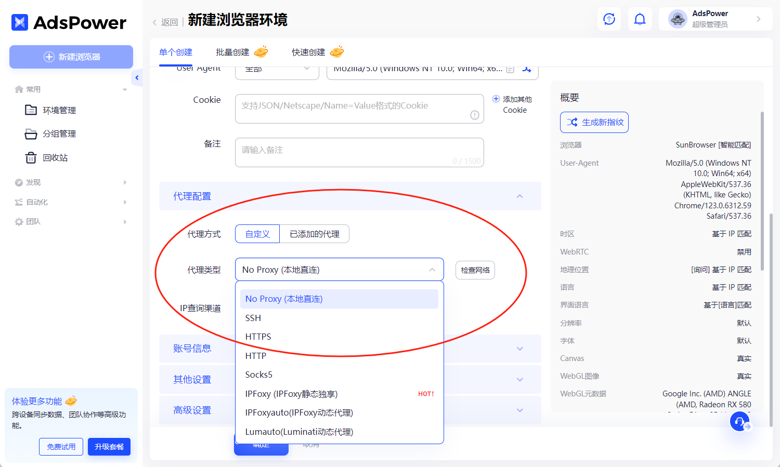Click 添加其他 Cookie link
The image size is (780, 467).
click(512, 104)
